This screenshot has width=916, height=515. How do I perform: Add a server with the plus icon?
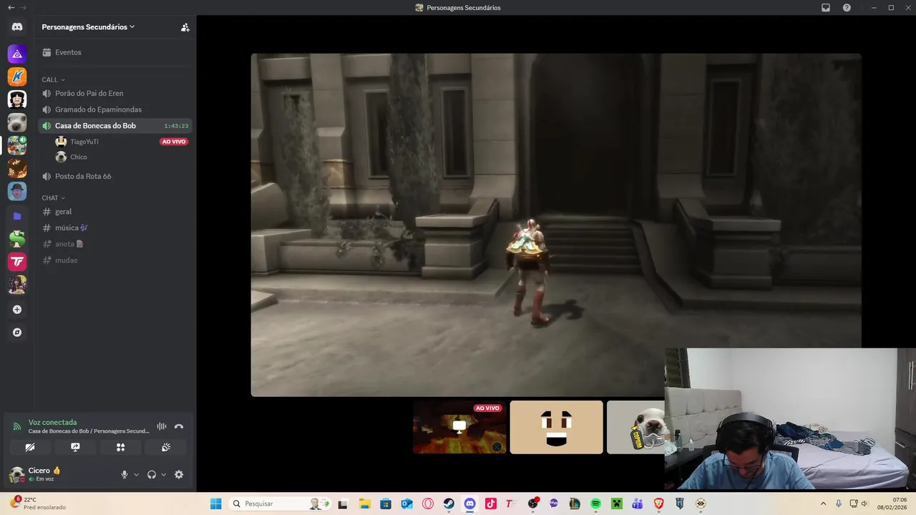pyautogui.click(x=17, y=310)
